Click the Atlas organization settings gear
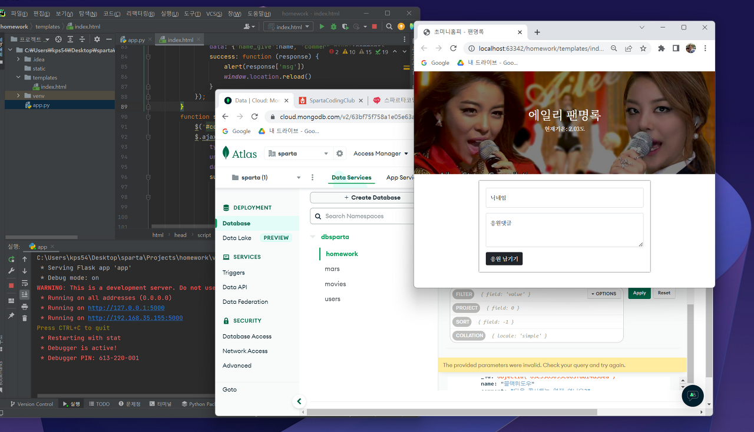The image size is (754, 432). (x=340, y=154)
